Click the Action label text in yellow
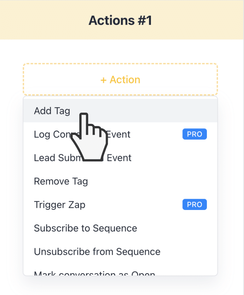 click(x=125, y=80)
